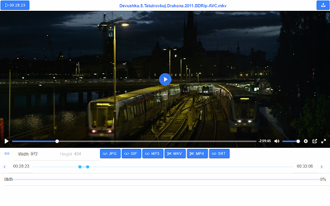The width and height of the screenshot is (330, 206).
Task: Open the player settings gear
Action: tap(306, 141)
